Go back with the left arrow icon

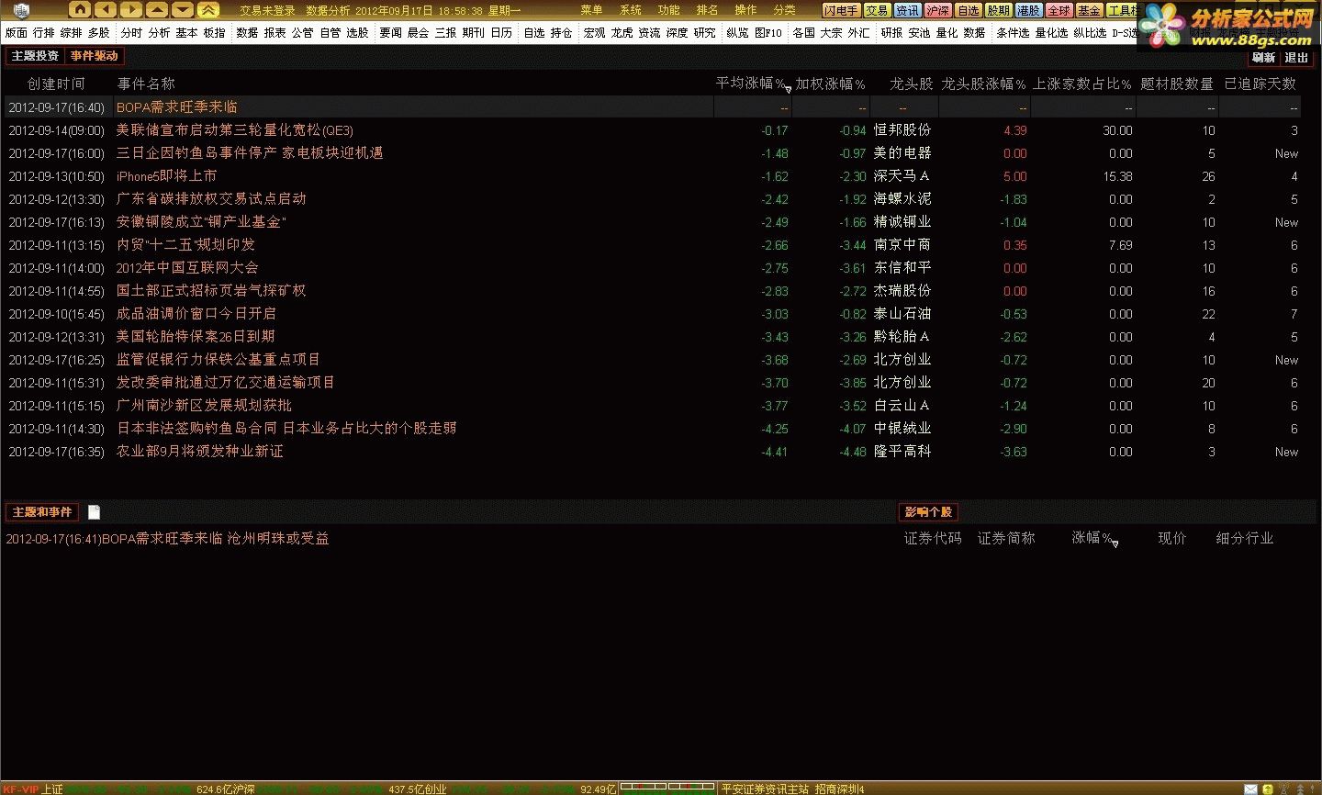click(x=106, y=10)
